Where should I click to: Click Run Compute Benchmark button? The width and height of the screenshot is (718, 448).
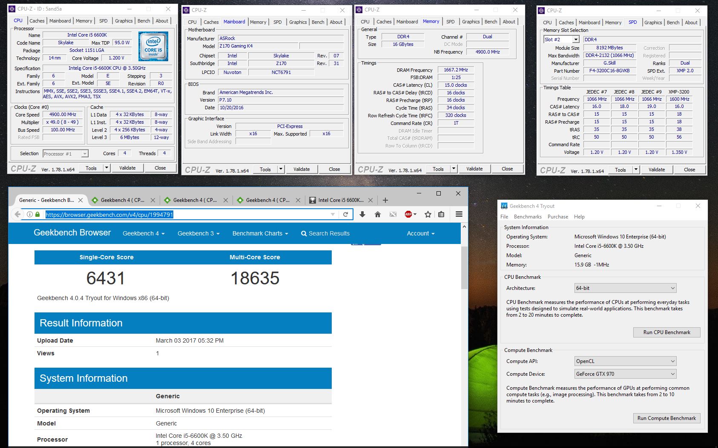tap(667, 418)
